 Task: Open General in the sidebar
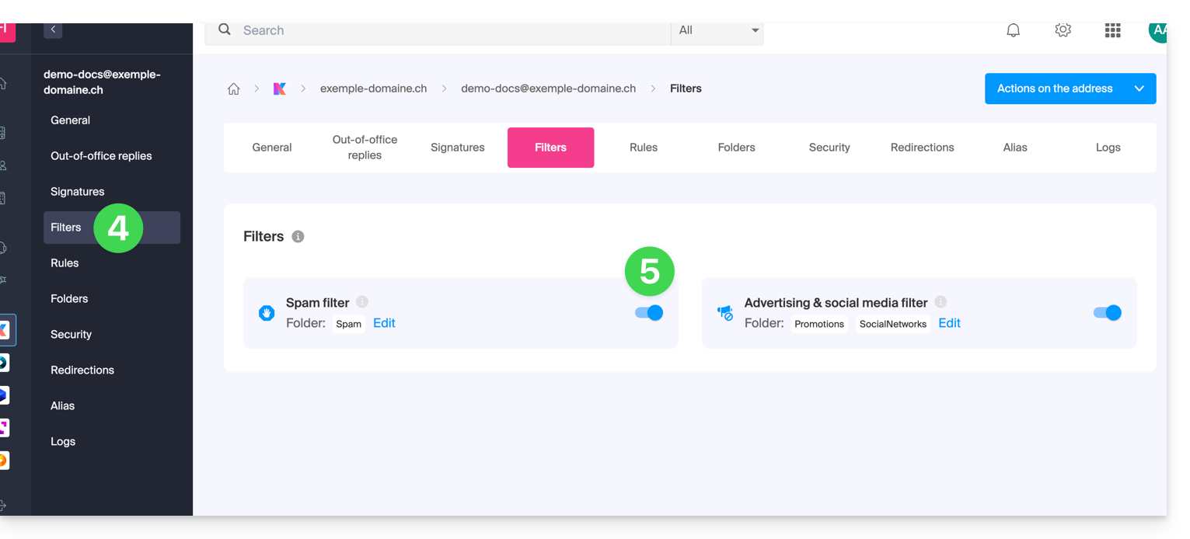coord(112,120)
